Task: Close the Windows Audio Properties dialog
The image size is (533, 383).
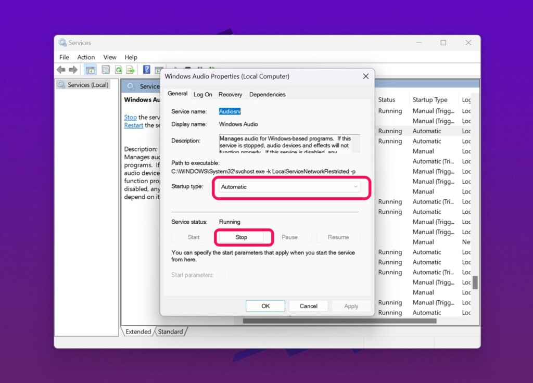Action: pos(366,76)
